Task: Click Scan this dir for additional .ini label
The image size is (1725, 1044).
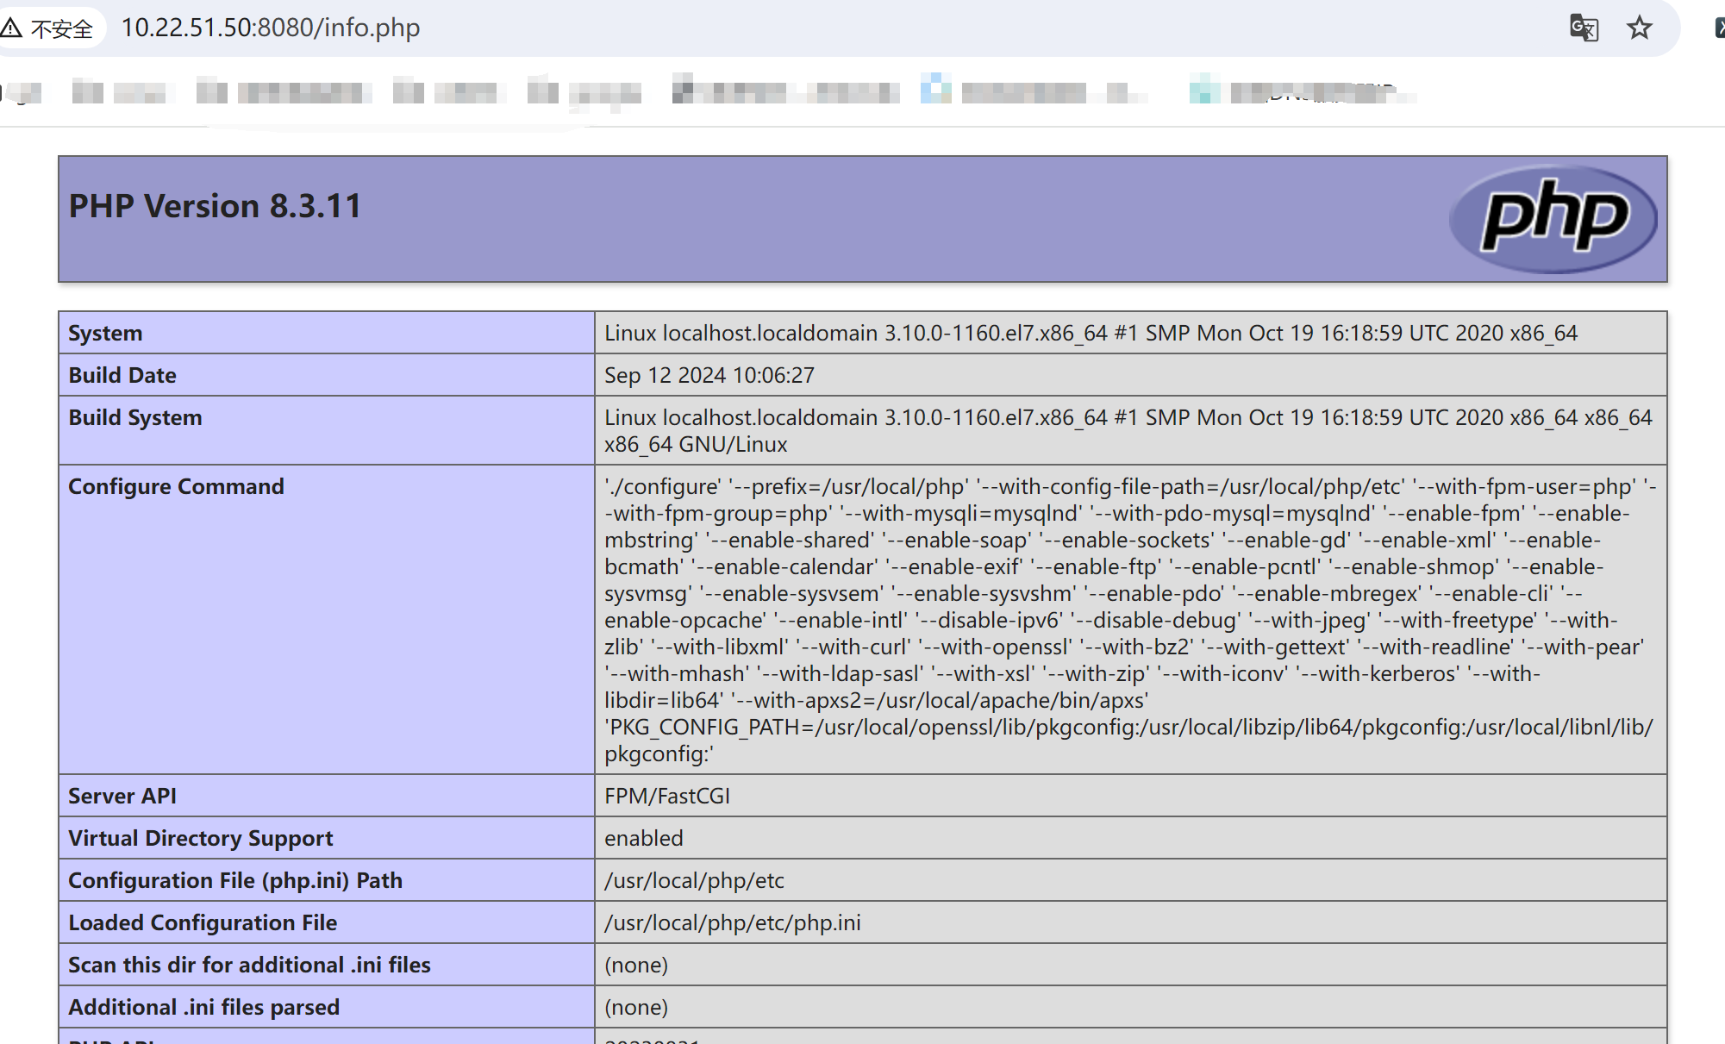Action: [x=249, y=965]
